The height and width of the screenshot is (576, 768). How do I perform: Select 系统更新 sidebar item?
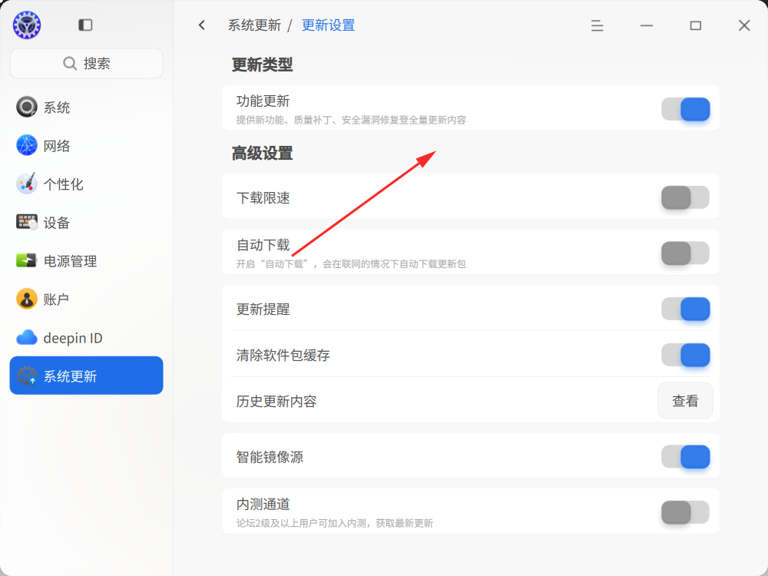coord(86,376)
